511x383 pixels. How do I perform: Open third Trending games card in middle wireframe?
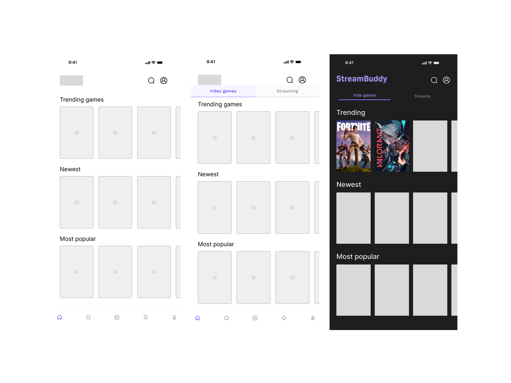[292, 138]
